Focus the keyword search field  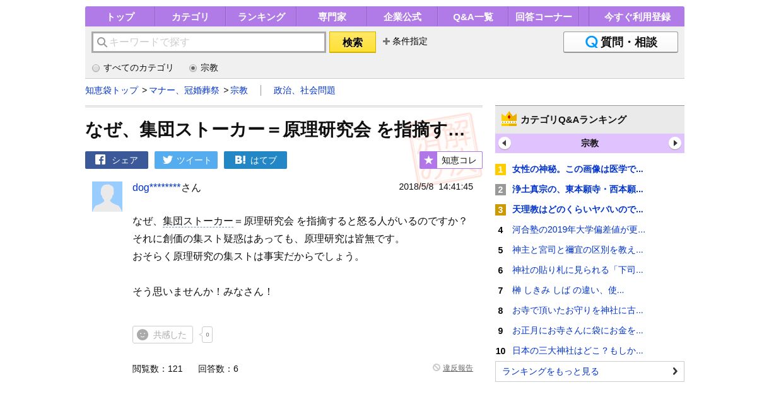tap(209, 42)
